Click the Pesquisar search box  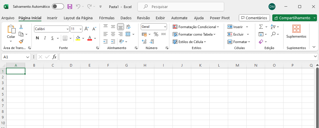pyautogui.click(x=181, y=7)
